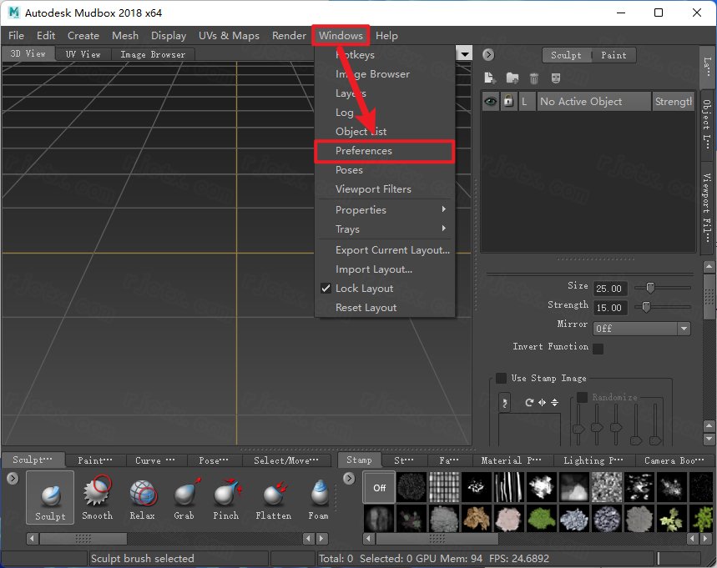Select the Sculpt brush tool
This screenshot has width=717, height=568.
(x=50, y=498)
